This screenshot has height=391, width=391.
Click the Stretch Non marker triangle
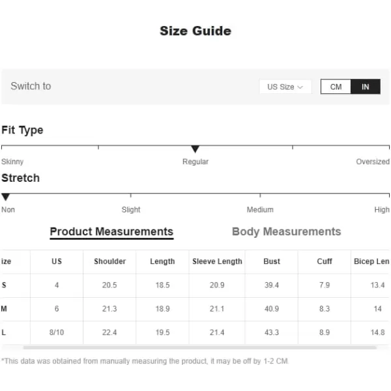point(5,197)
